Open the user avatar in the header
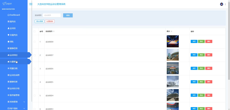Viewport: 230px width, 110px height. (x=221, y=4)
